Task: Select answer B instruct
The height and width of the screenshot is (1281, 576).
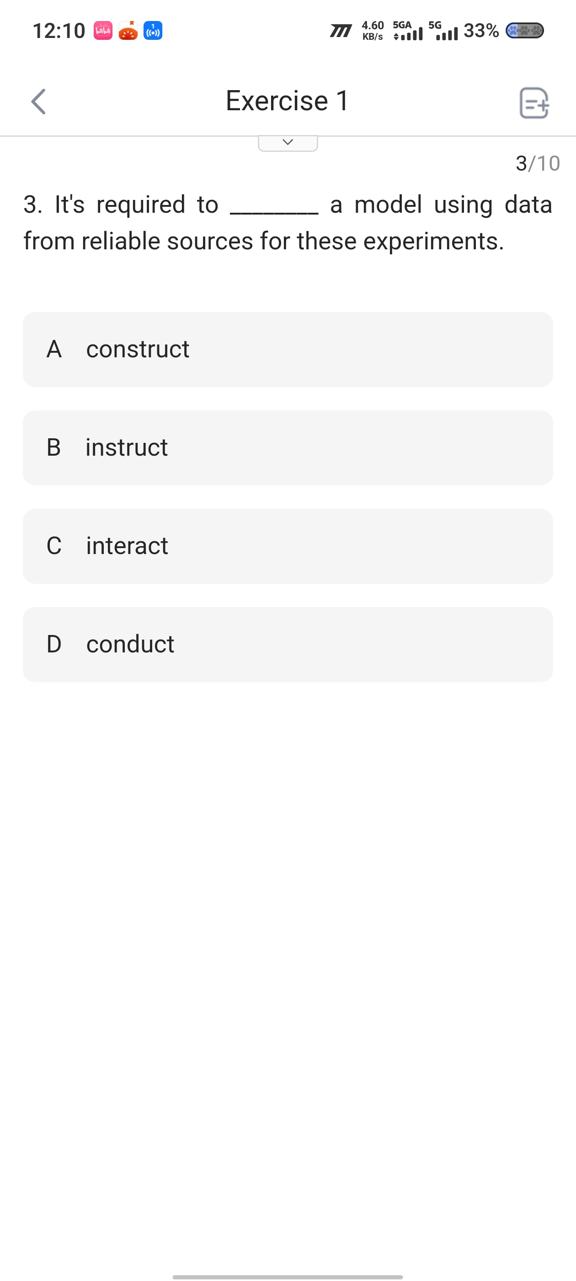Action: pyautogui.click(x=288, y=447)
